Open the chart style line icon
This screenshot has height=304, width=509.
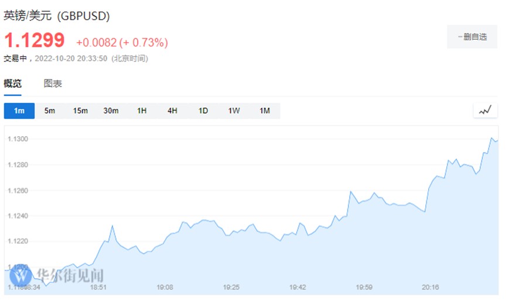pyautogui.click(x=485, y=110)
